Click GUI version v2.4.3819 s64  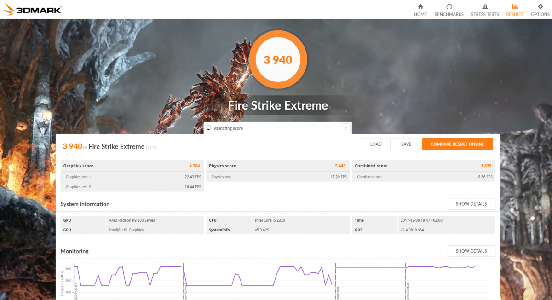447,230
